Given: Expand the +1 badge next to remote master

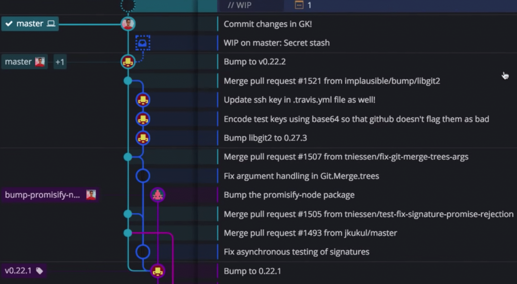Looking at the screenshot, I should point(59,62).
